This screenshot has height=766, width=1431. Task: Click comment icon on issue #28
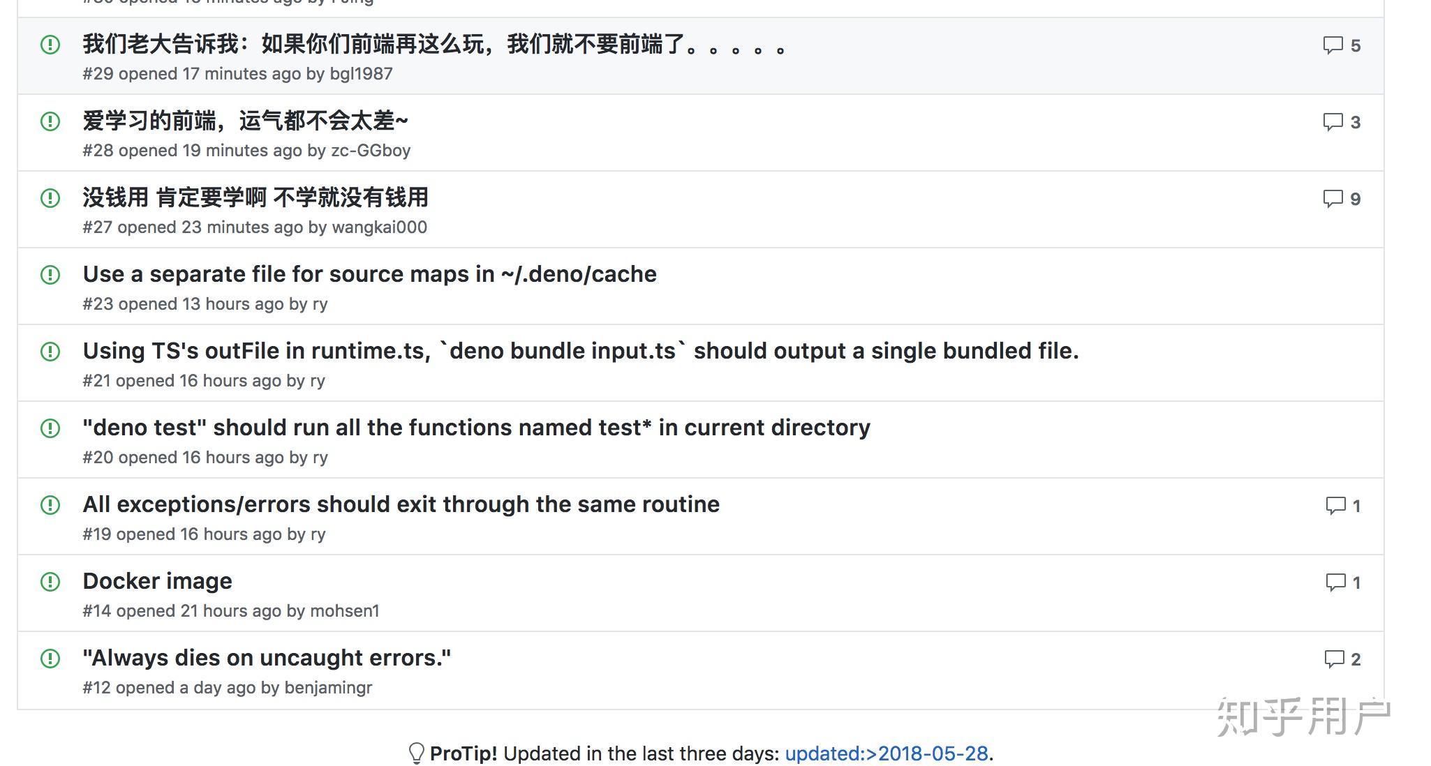click(x=1333, y=122)
